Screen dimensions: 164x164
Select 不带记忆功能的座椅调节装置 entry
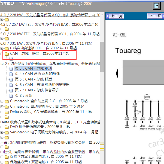pyautogui.click(x=50, y=142)
